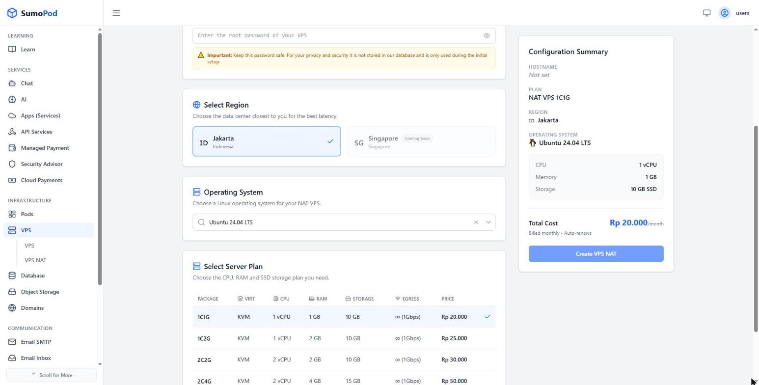Click the Object Storage icon
Image resolution: width=759 pixels, height=385 pixels.
(x=12, y=292)
